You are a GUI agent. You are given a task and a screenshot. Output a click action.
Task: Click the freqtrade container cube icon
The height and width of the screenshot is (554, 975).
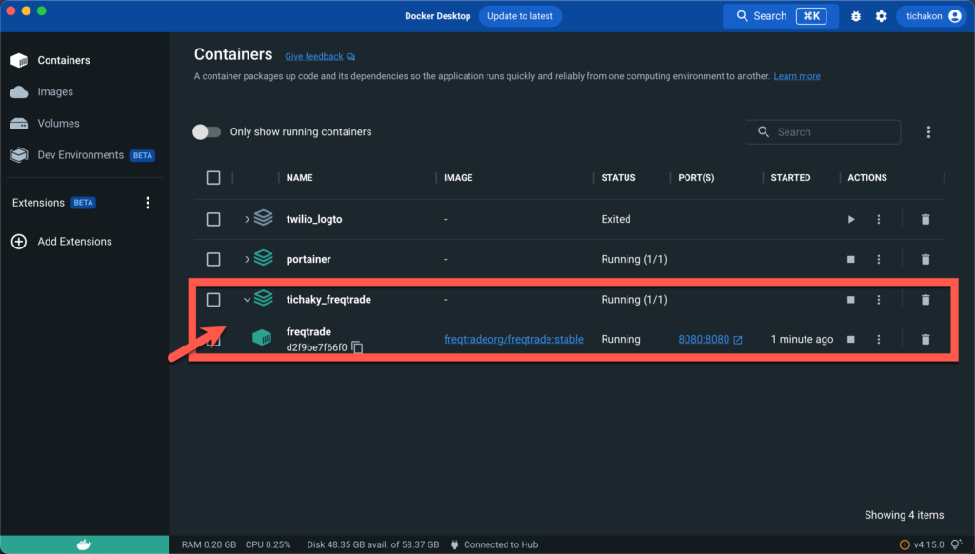(262, 338)
